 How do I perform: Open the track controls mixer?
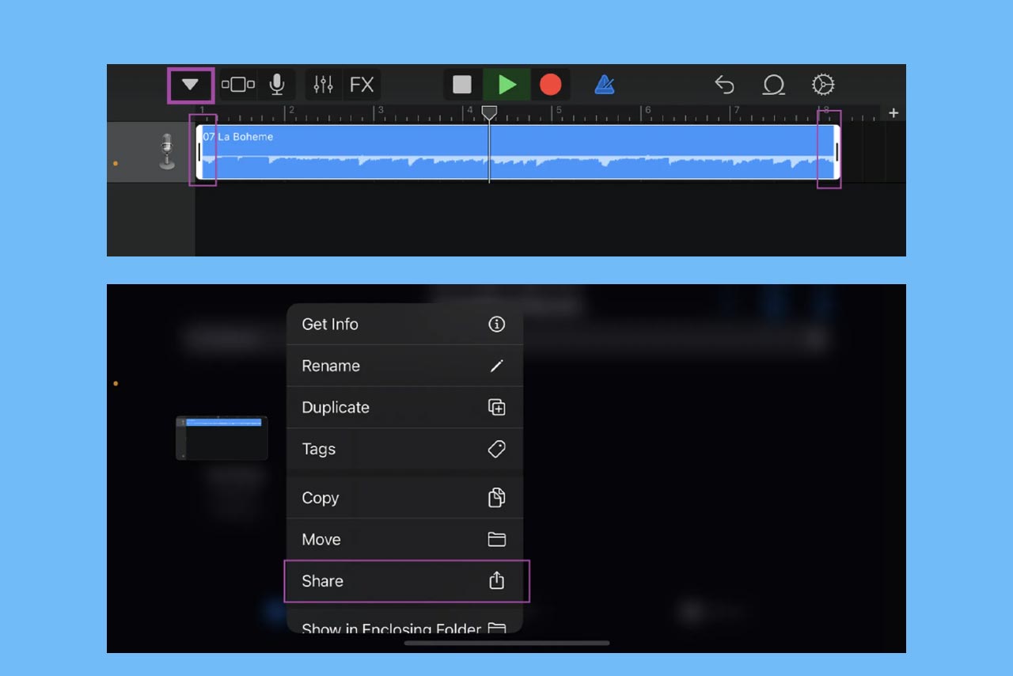(x=323, y=85)
